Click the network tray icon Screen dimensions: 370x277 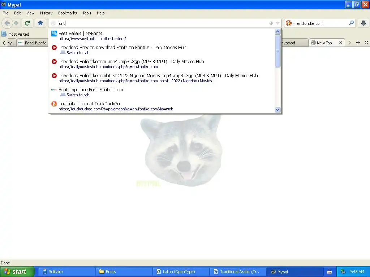click(343, 272)
